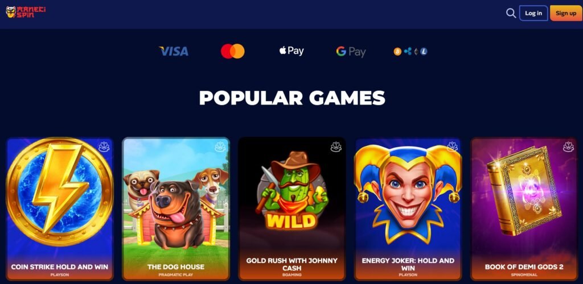Open Coin Strike Hold and Win game
The height and width of the screenshot is (284, 583).
click(60, 208)
